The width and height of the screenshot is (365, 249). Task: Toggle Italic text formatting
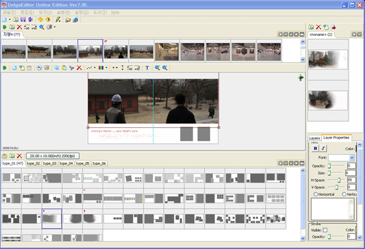(x=323, y=149)
